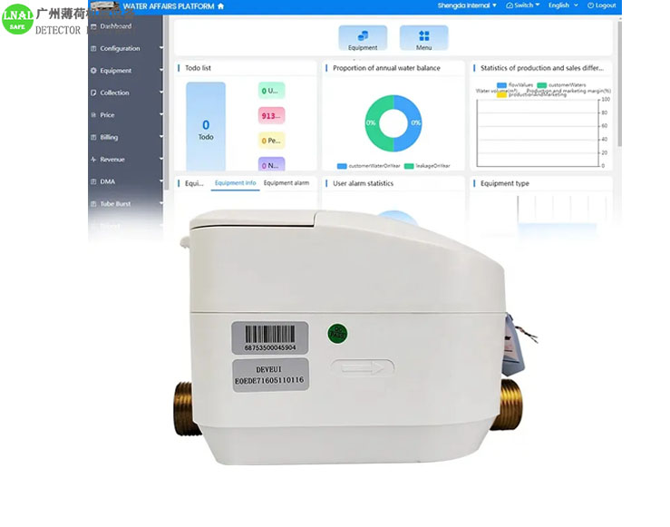Click the green half of donut chart
670x527 pixels.
click(x=372, y=123)
